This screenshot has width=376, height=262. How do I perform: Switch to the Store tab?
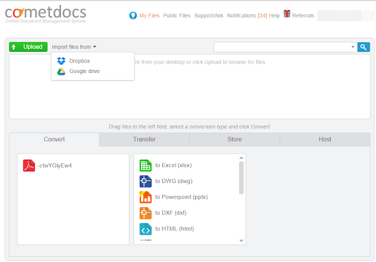[234, 140]
